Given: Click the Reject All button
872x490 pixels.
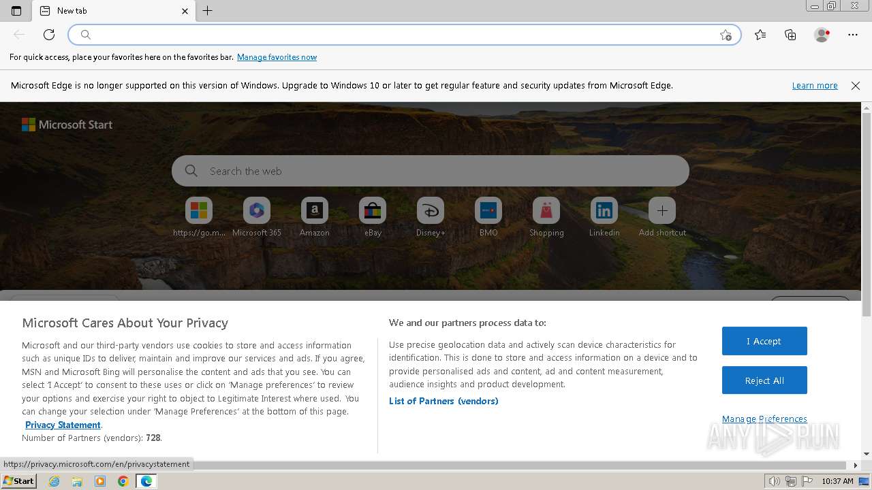Looking at the screenshot, I should click(x=764, y=380).
